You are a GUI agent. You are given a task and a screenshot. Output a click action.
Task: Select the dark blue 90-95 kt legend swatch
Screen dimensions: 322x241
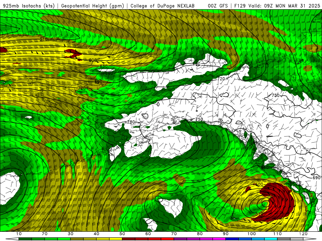click(x=232, y=239)
